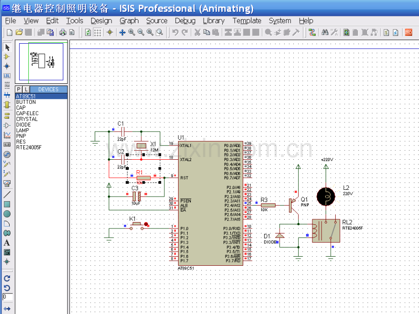Viewport: 419px width, 314px height.
Task: Select CRYSTAL in the devices list
Action: 41,119
